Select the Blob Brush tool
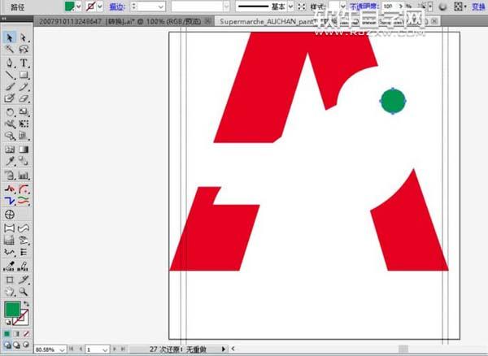The width and height of the screenshot is (488, 356). (x=9, y=98)
